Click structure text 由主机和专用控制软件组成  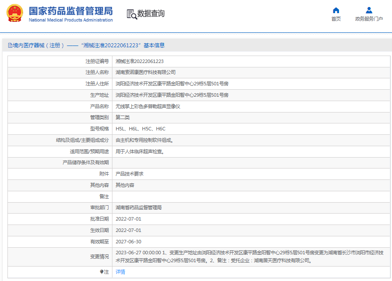(144, 140)
